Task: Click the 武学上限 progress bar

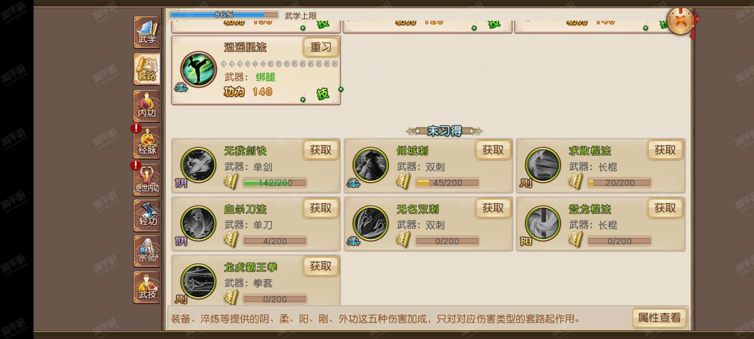Action: (224, 15)
